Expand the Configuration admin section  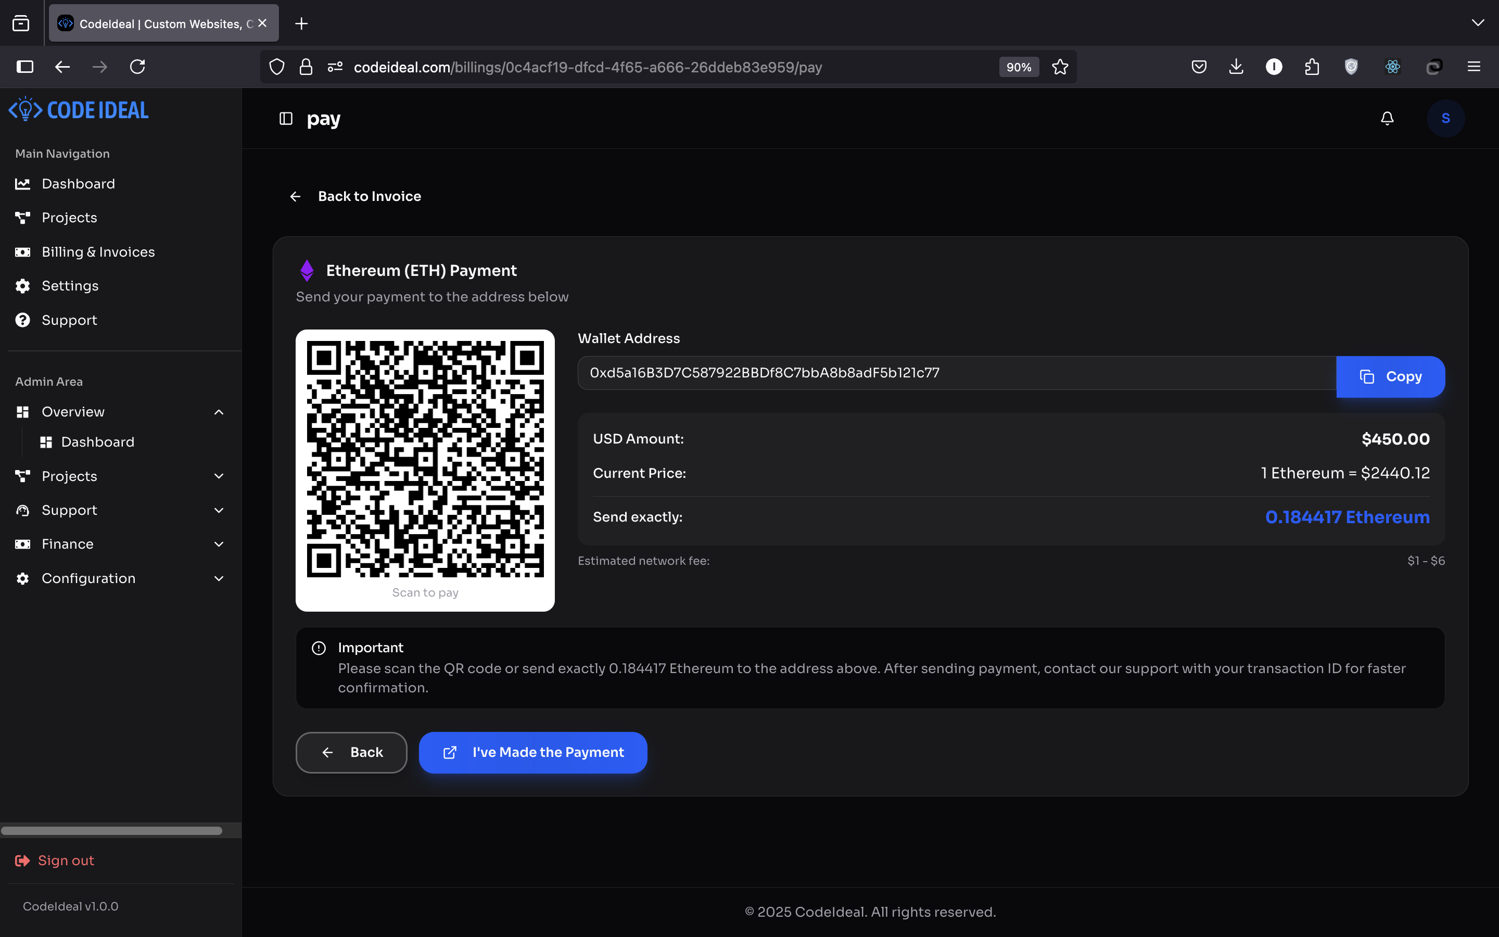click(x=219, y=578)
